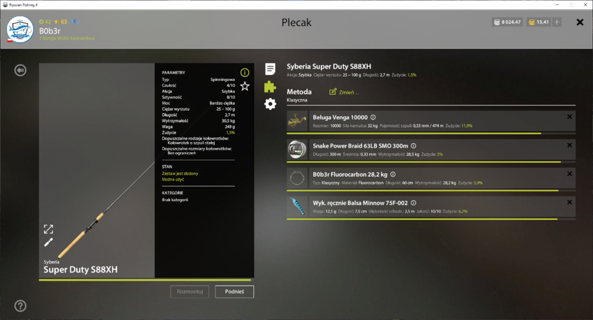Image resolution: width=593 pixels, height=320 pixels.
Task: Click the rod wear bar under the image
Action: click(146, 280)
